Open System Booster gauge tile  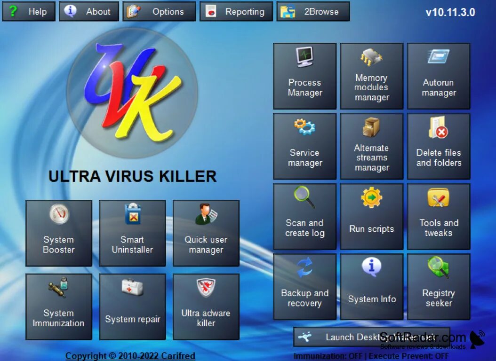59,233
